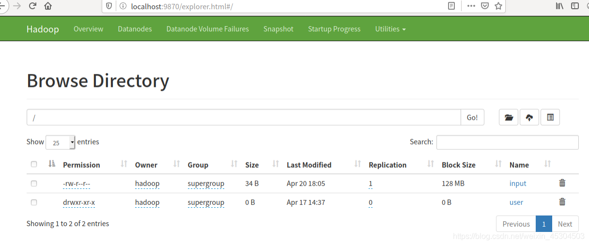Image resolution: width=589 pixels, height=245 pixels.
Task: Open the user directory link
Action: coord(516,202)
